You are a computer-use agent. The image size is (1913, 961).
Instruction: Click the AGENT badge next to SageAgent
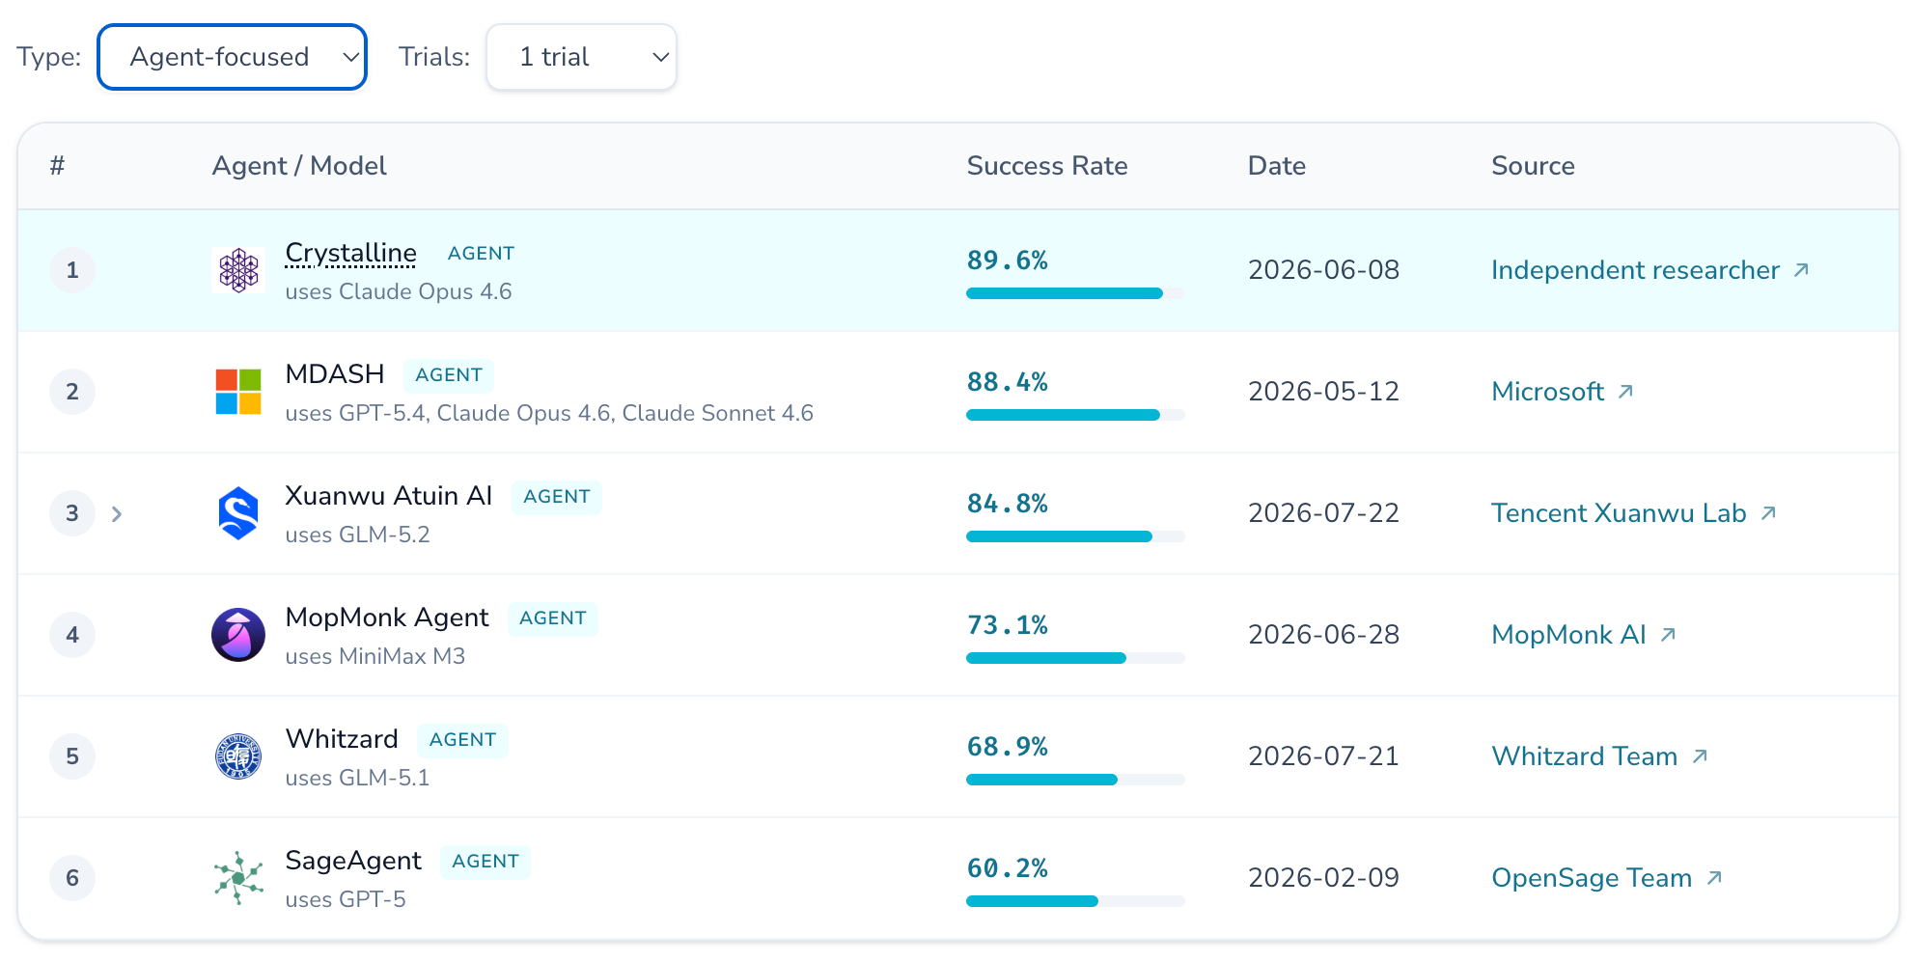pos(485,862)
